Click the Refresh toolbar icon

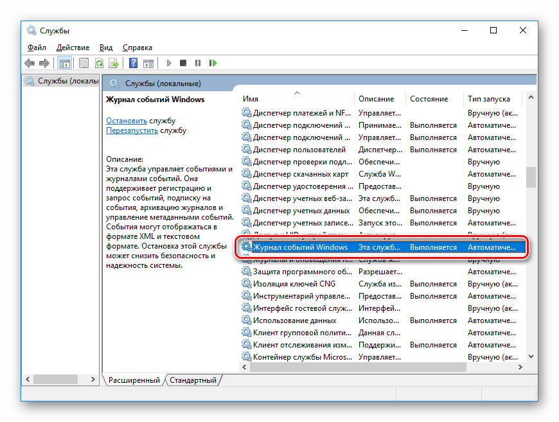[x=99, y=63]
